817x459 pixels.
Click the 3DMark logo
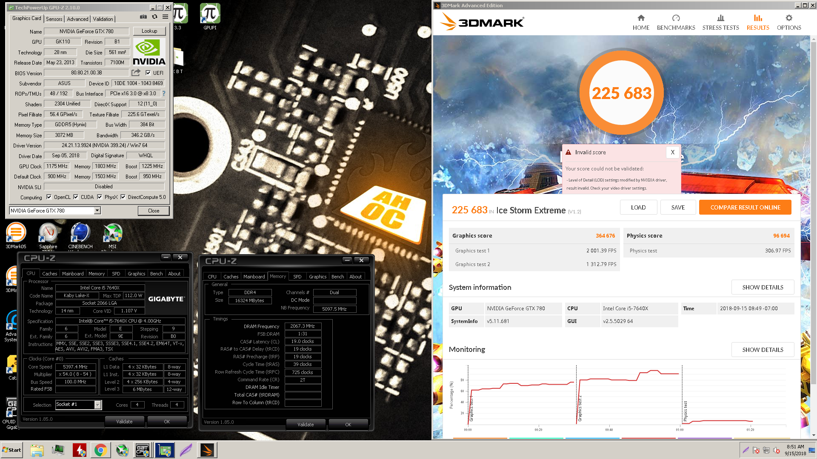(x=482, y=21)
